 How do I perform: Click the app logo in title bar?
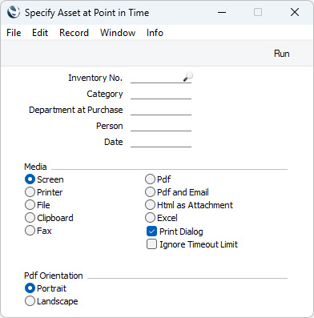(x=14, y=12)
